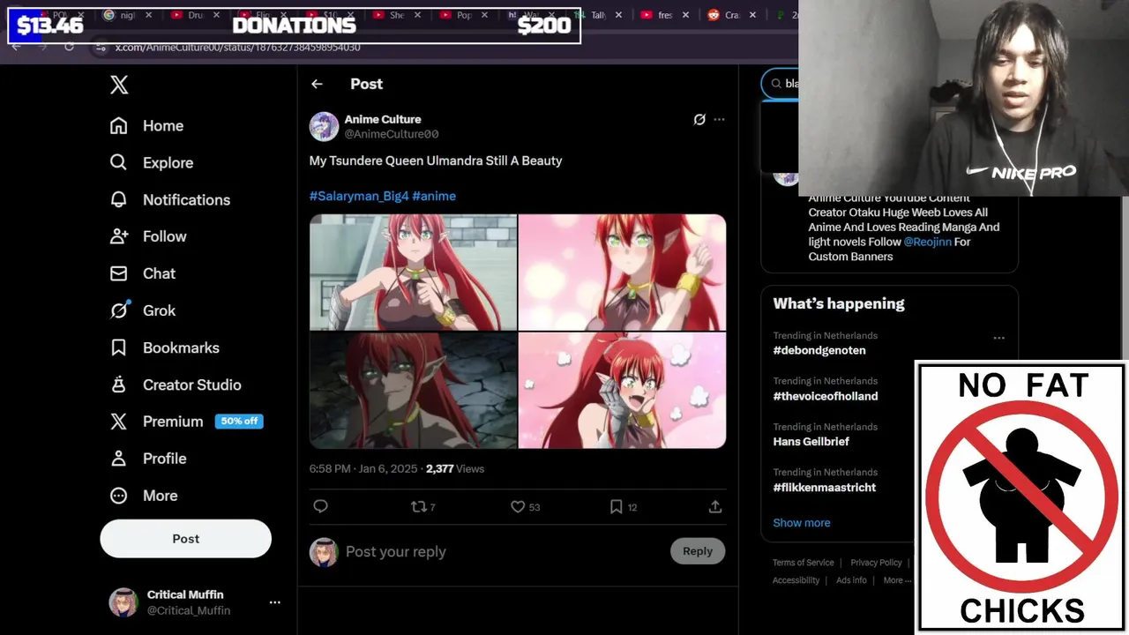
Task: Open account options next to Critical Muffin
Action: coord(275,602)
